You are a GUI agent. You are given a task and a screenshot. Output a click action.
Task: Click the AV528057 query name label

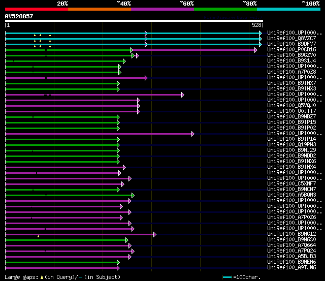[19, 16]
